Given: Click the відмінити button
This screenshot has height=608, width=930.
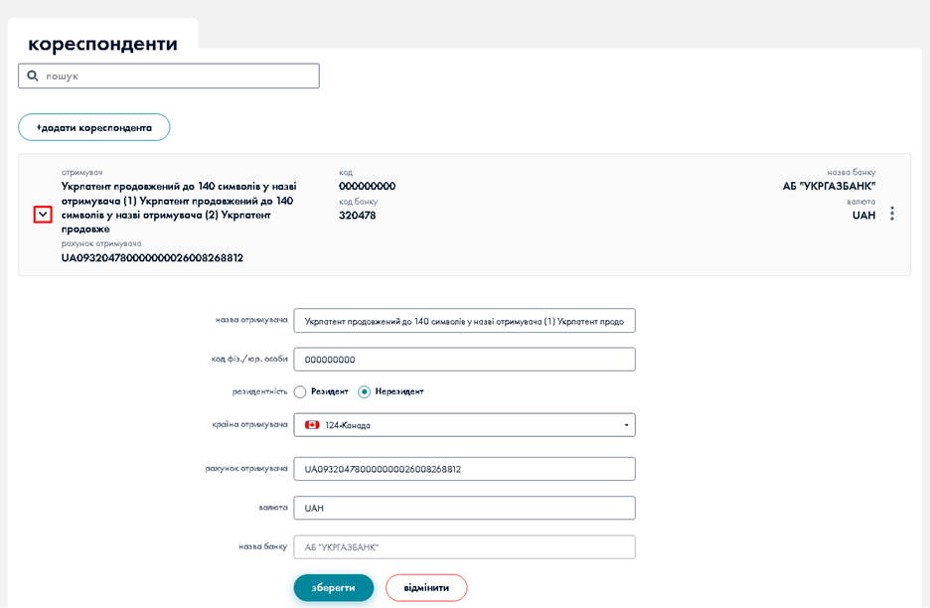Looking at the screenshot, I should (426, 587).
